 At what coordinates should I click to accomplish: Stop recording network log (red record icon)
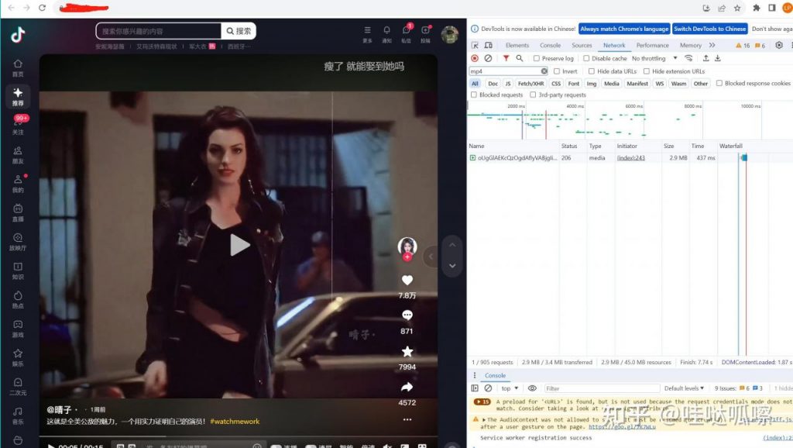click(475, 58)
